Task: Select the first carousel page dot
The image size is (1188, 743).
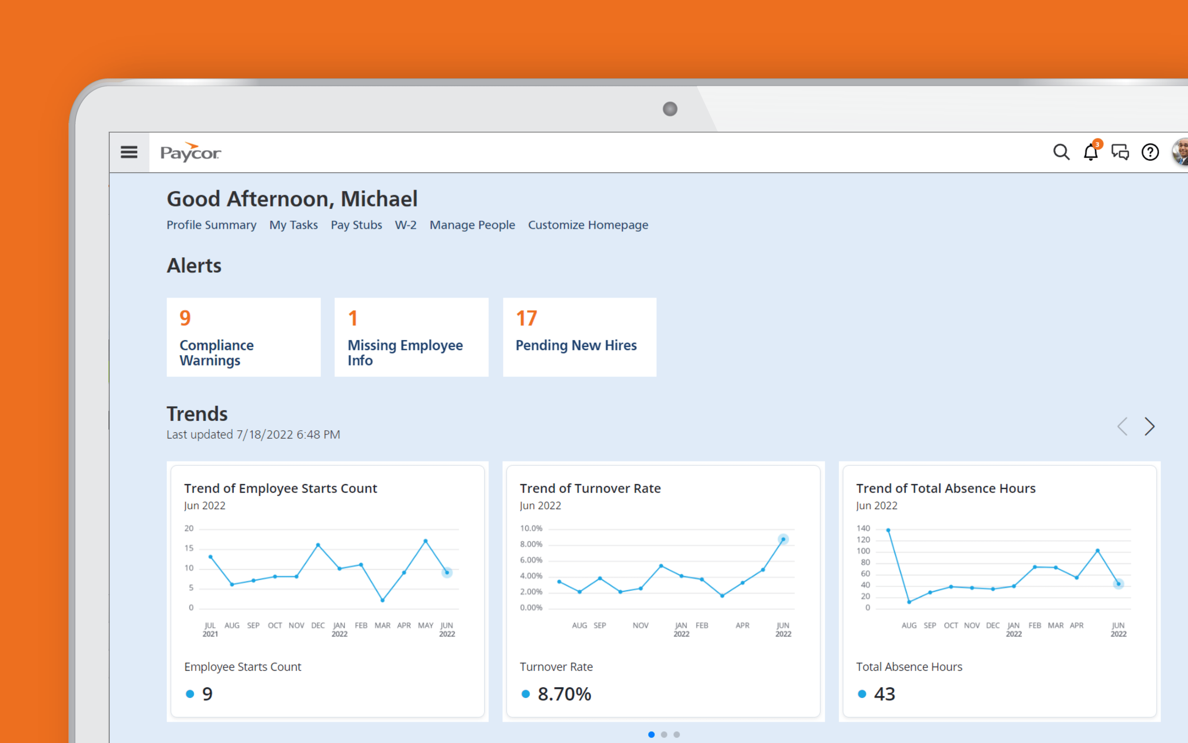Action: click(x=651, y=735)
